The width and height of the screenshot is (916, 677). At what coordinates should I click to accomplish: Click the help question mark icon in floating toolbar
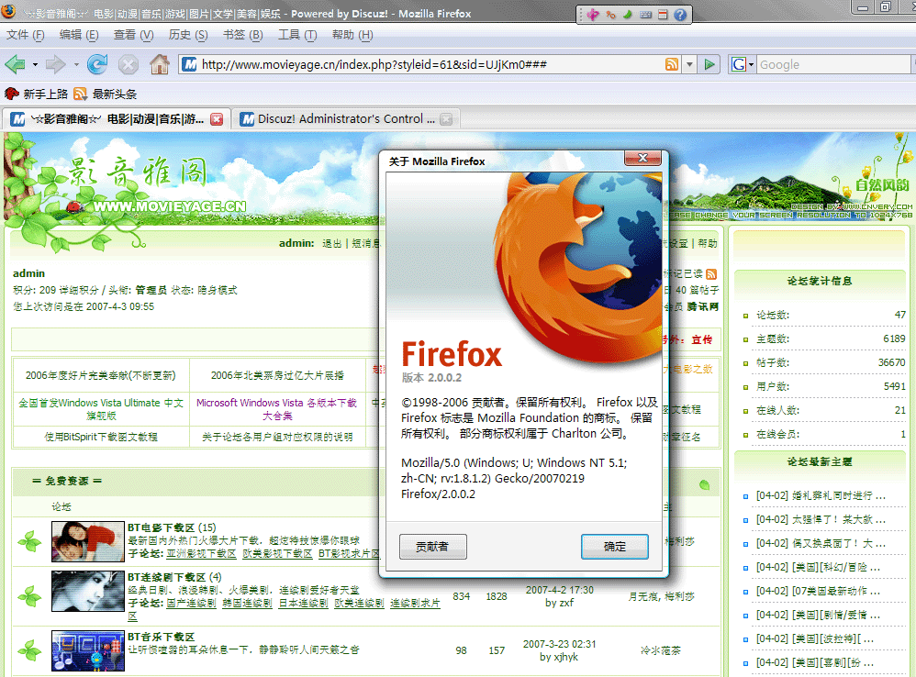[680, 15]
